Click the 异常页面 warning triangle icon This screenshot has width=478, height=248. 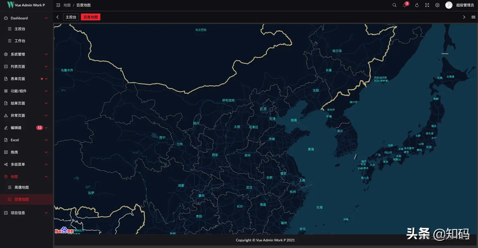point(6,115)
